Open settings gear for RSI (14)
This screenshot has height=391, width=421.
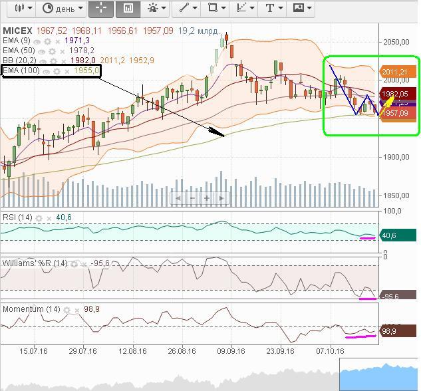[39, 219]
